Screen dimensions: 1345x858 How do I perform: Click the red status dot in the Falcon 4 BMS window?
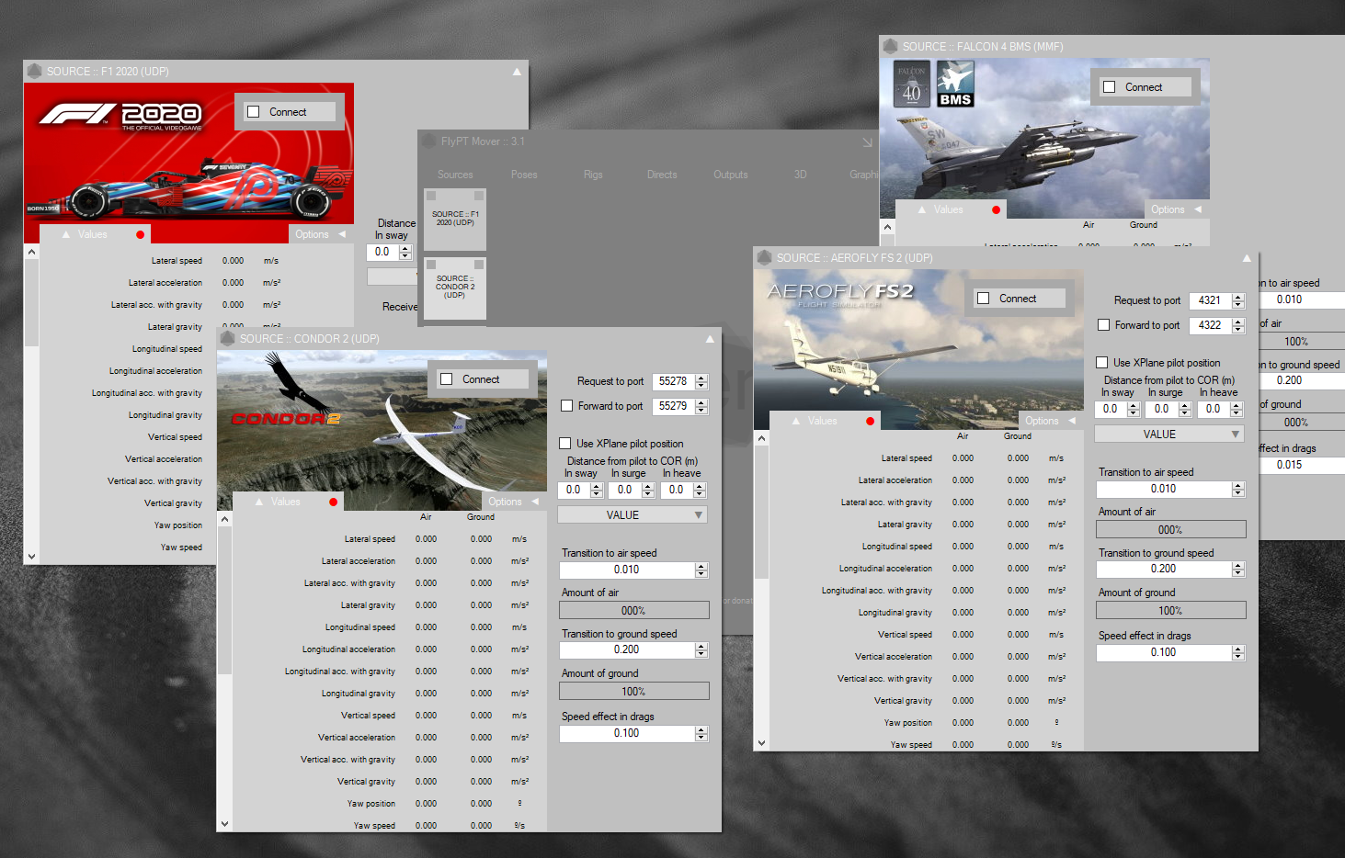pyautogui.click(x=996, y=209)
